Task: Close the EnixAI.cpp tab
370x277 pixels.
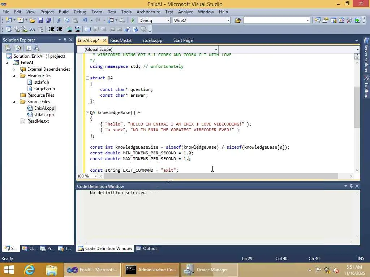Action: pyautogui.click(x=104, y=40)
